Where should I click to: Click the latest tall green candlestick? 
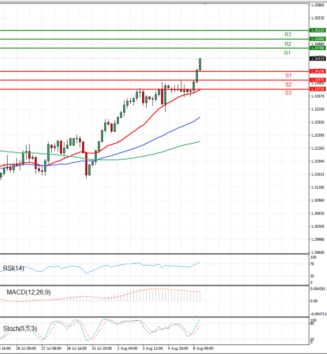pyautogui.click(x=200, y=64)
